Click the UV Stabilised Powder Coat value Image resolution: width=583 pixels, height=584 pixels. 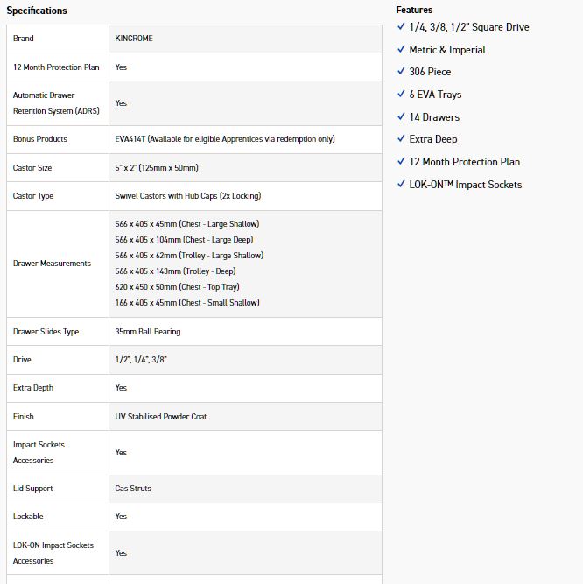coord(161,417)
